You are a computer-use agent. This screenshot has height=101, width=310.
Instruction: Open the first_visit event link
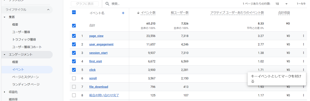(96, 61)
